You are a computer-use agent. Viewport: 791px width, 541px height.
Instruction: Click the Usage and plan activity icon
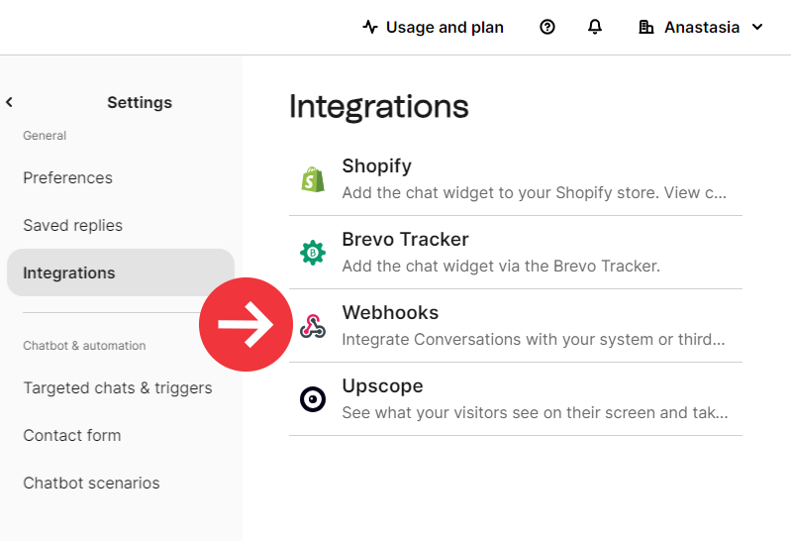coord(370,27)
